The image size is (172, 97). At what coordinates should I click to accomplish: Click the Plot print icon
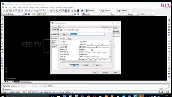pyautogui.click(x=13, y=11)
